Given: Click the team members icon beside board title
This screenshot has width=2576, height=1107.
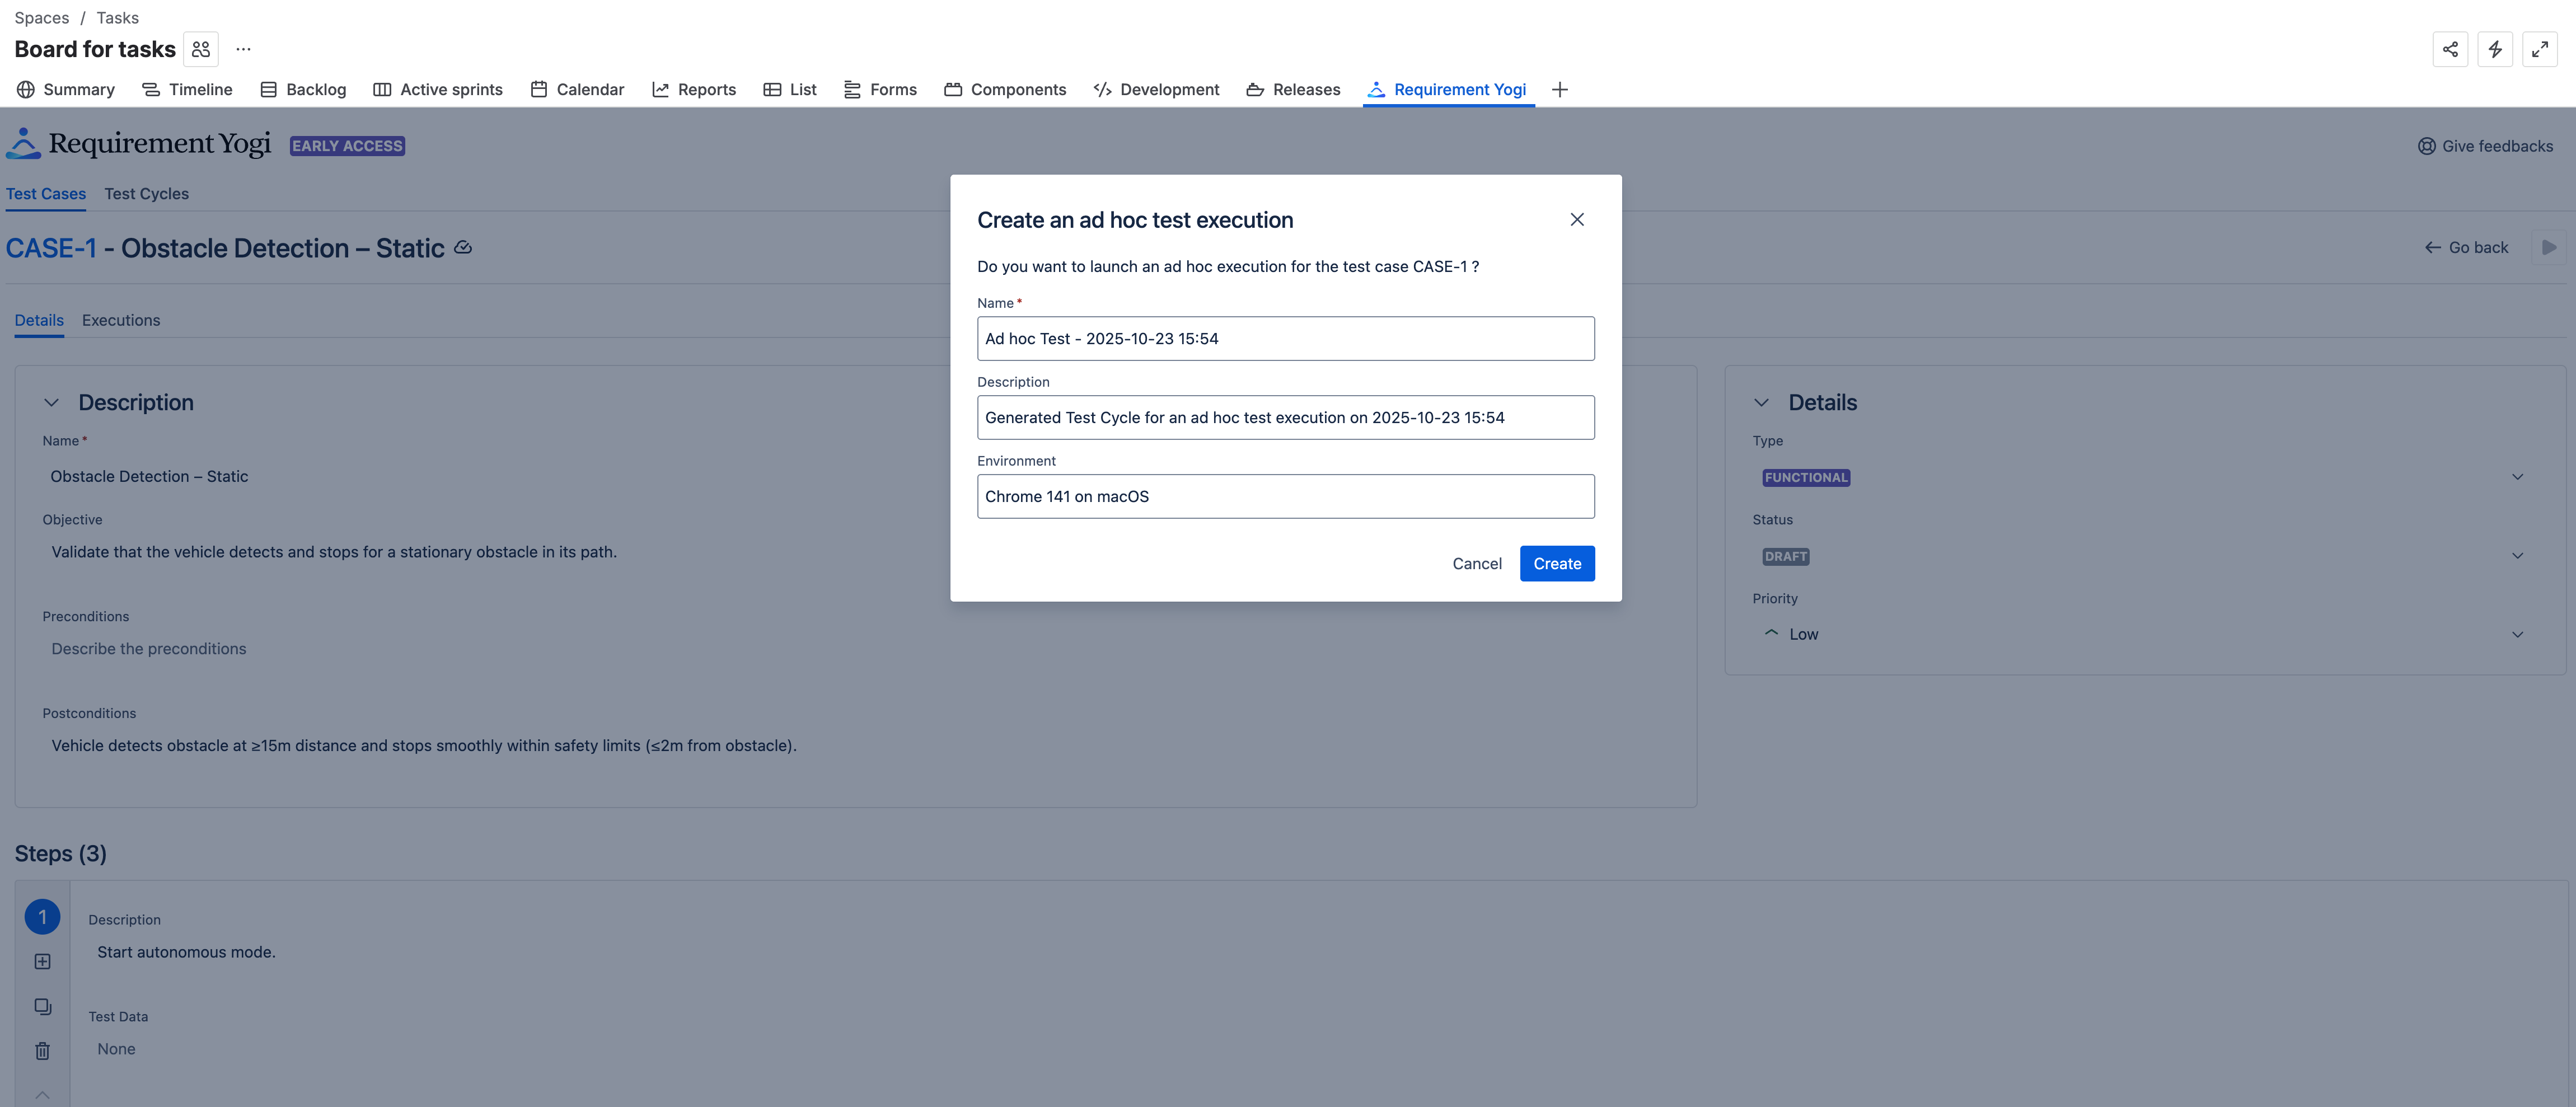Looking at the screenshot, I should (201, 49).
